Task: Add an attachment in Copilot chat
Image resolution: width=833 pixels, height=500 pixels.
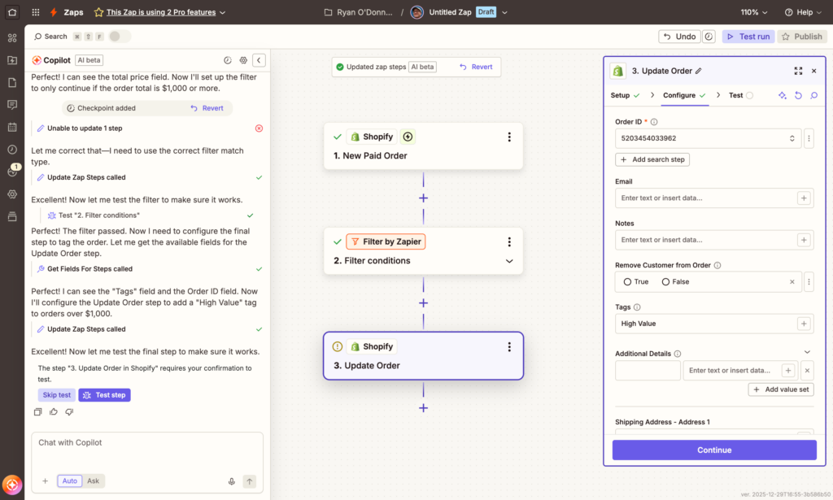Action: [x=46, y=480]
